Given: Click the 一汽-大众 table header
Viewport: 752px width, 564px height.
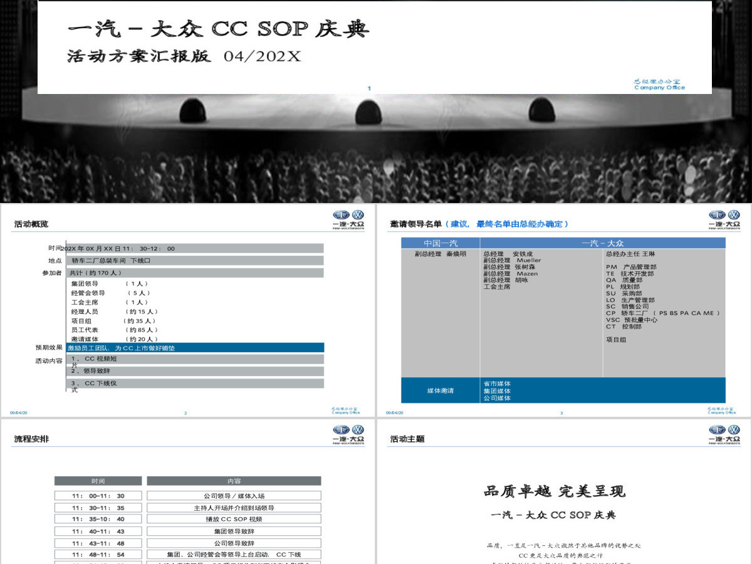Looking at the screenshot, I should coord(603,243).
